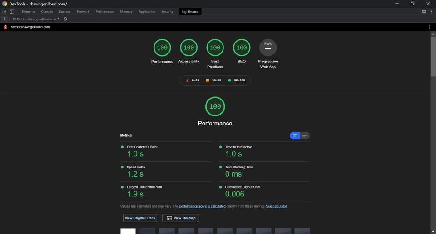This screenshot has width=436, height=234.
Task: Click the inspect element picker icon
Action: (5, 11)
